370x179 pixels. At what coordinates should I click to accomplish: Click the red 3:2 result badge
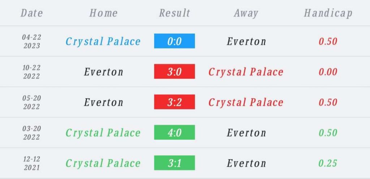175,102
